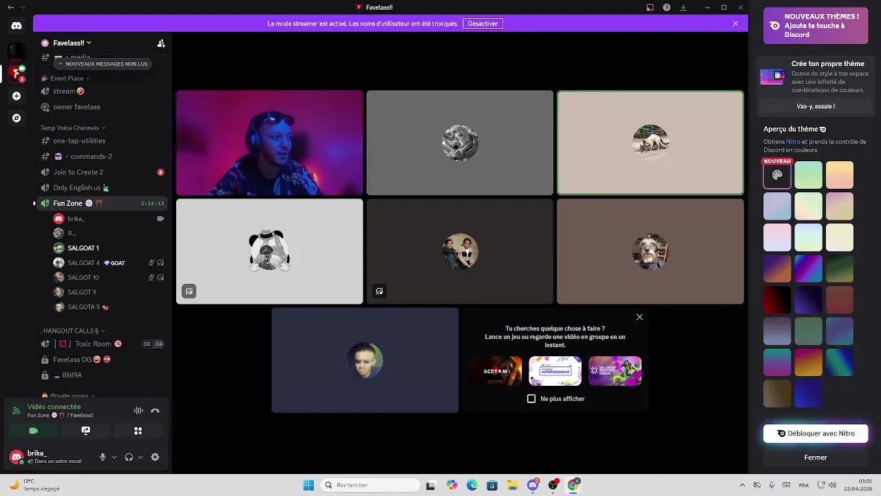
Task: Focus the brika_ webcam video tile
Action: click(x=269, y=143)
